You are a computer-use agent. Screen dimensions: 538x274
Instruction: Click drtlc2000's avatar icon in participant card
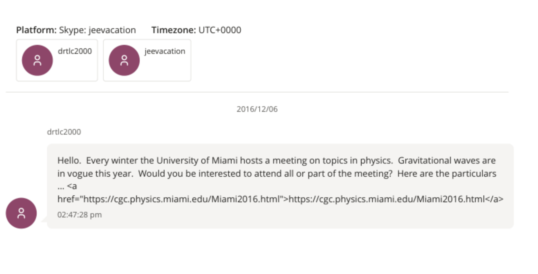pyautogui.click(x=37, y=60)
